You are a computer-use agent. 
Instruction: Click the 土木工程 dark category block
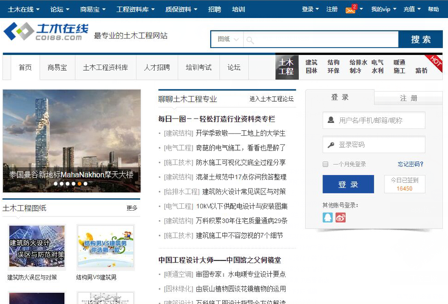coord(287,67)
